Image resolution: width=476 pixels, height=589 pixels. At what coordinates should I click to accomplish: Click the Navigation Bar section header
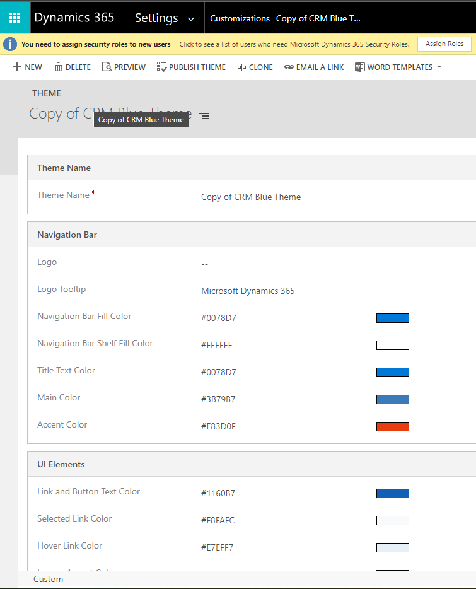67,235
